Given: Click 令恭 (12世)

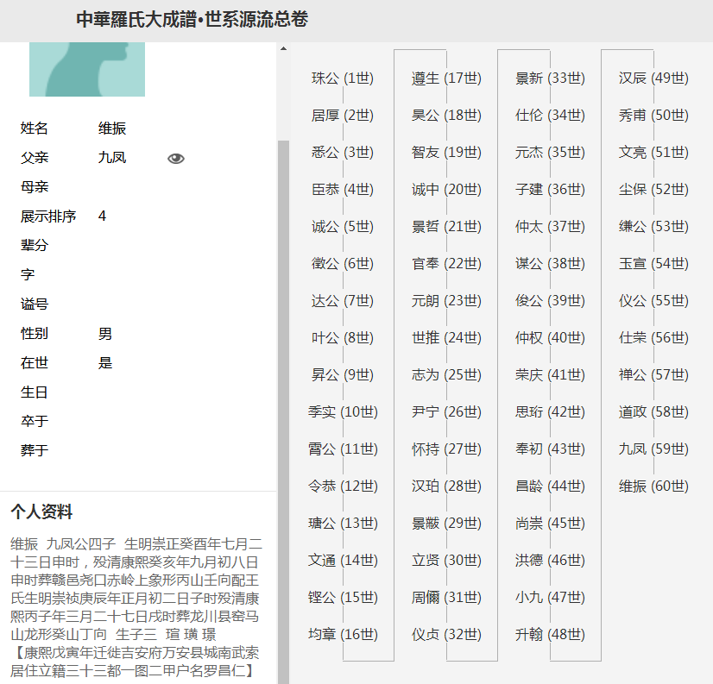Looking at the screenshot, I should coord(343,486).
